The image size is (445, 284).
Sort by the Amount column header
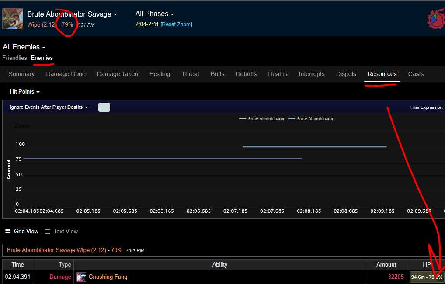(386, 264)
